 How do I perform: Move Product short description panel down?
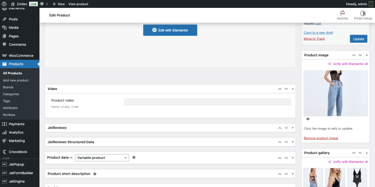(286, 174)
